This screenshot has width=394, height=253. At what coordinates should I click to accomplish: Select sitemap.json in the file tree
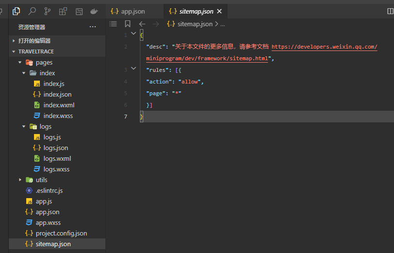click(x=57, y=244)
